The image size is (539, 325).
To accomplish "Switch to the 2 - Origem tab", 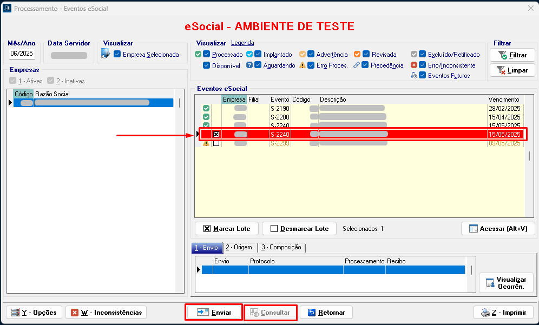I will tap(239, 247).
